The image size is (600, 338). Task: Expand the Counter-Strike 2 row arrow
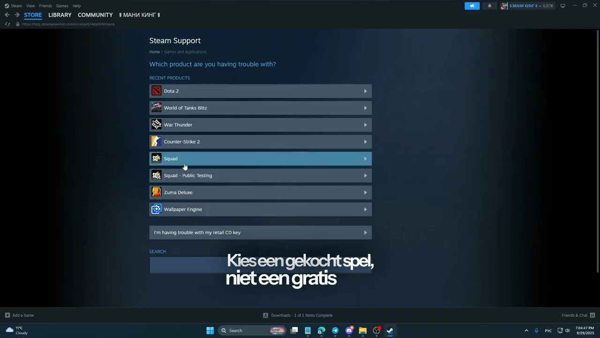coord(365,142)
